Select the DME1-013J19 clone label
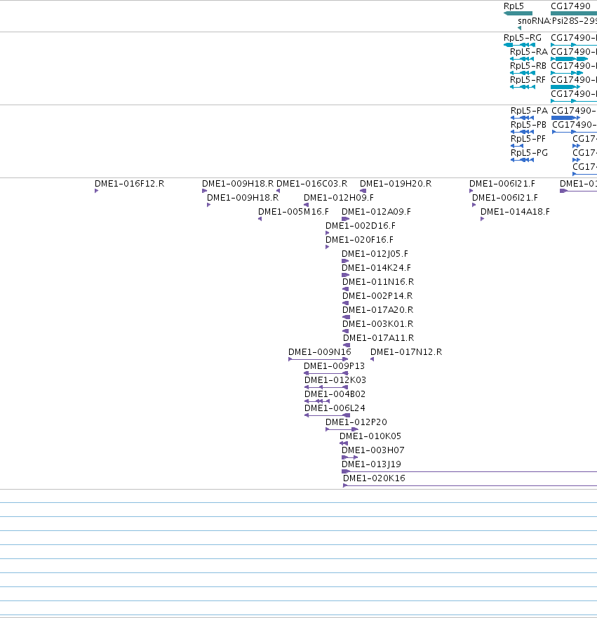 coord(371,464)
